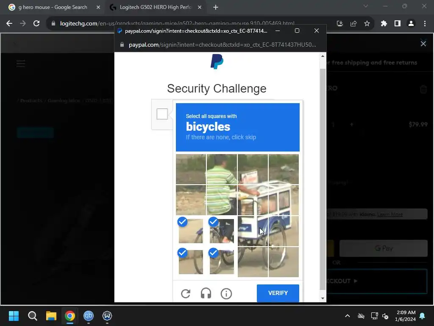Viewport: 434px width, 326px height.
Task: Open the W app taskbar icon
Action: pos(107,316)
